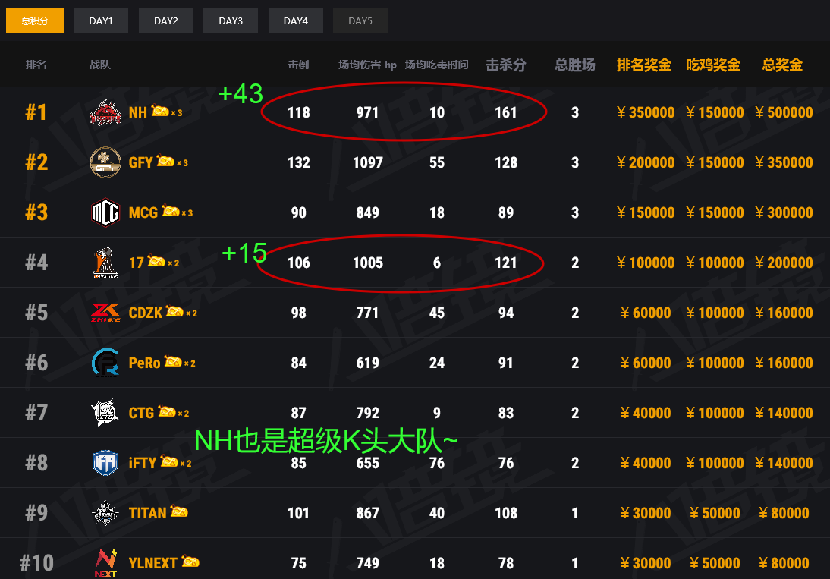830x579 pixels.
Task: Click the 击杀分 column header
Action: (x=506, y=65)
